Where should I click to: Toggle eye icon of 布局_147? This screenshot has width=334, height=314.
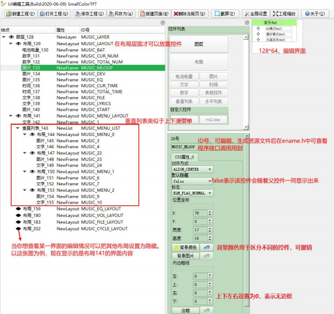32,153
